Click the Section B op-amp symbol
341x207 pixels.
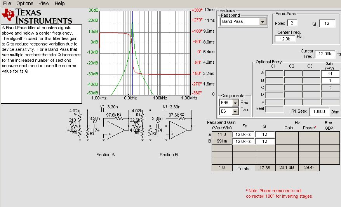point(178,130)
